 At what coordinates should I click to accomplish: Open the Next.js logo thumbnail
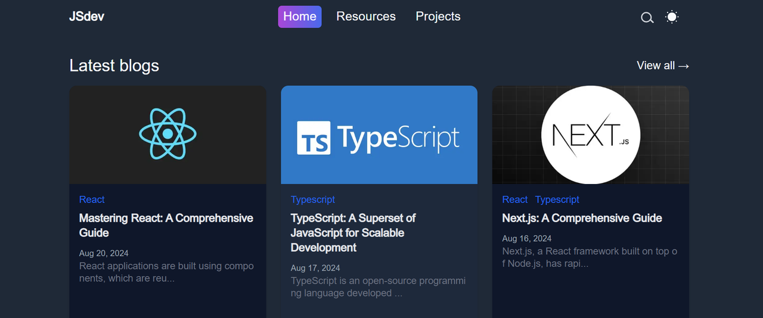[x=591, y=135]
